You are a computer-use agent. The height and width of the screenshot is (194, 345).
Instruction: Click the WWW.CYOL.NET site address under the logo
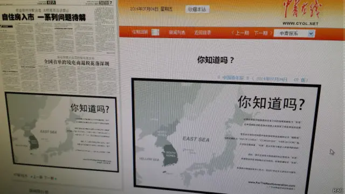tap(300, 24)
